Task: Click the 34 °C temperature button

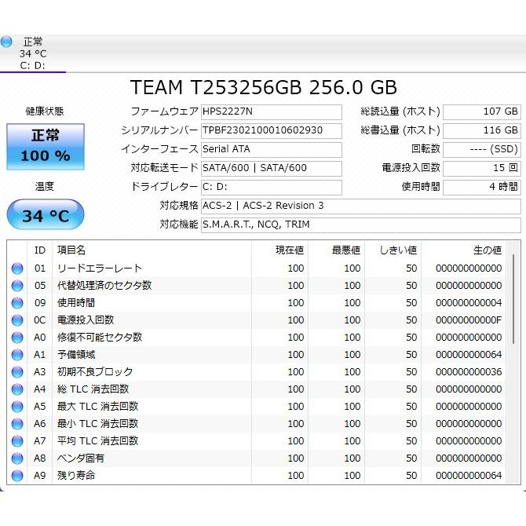Action: click(46, 214)
